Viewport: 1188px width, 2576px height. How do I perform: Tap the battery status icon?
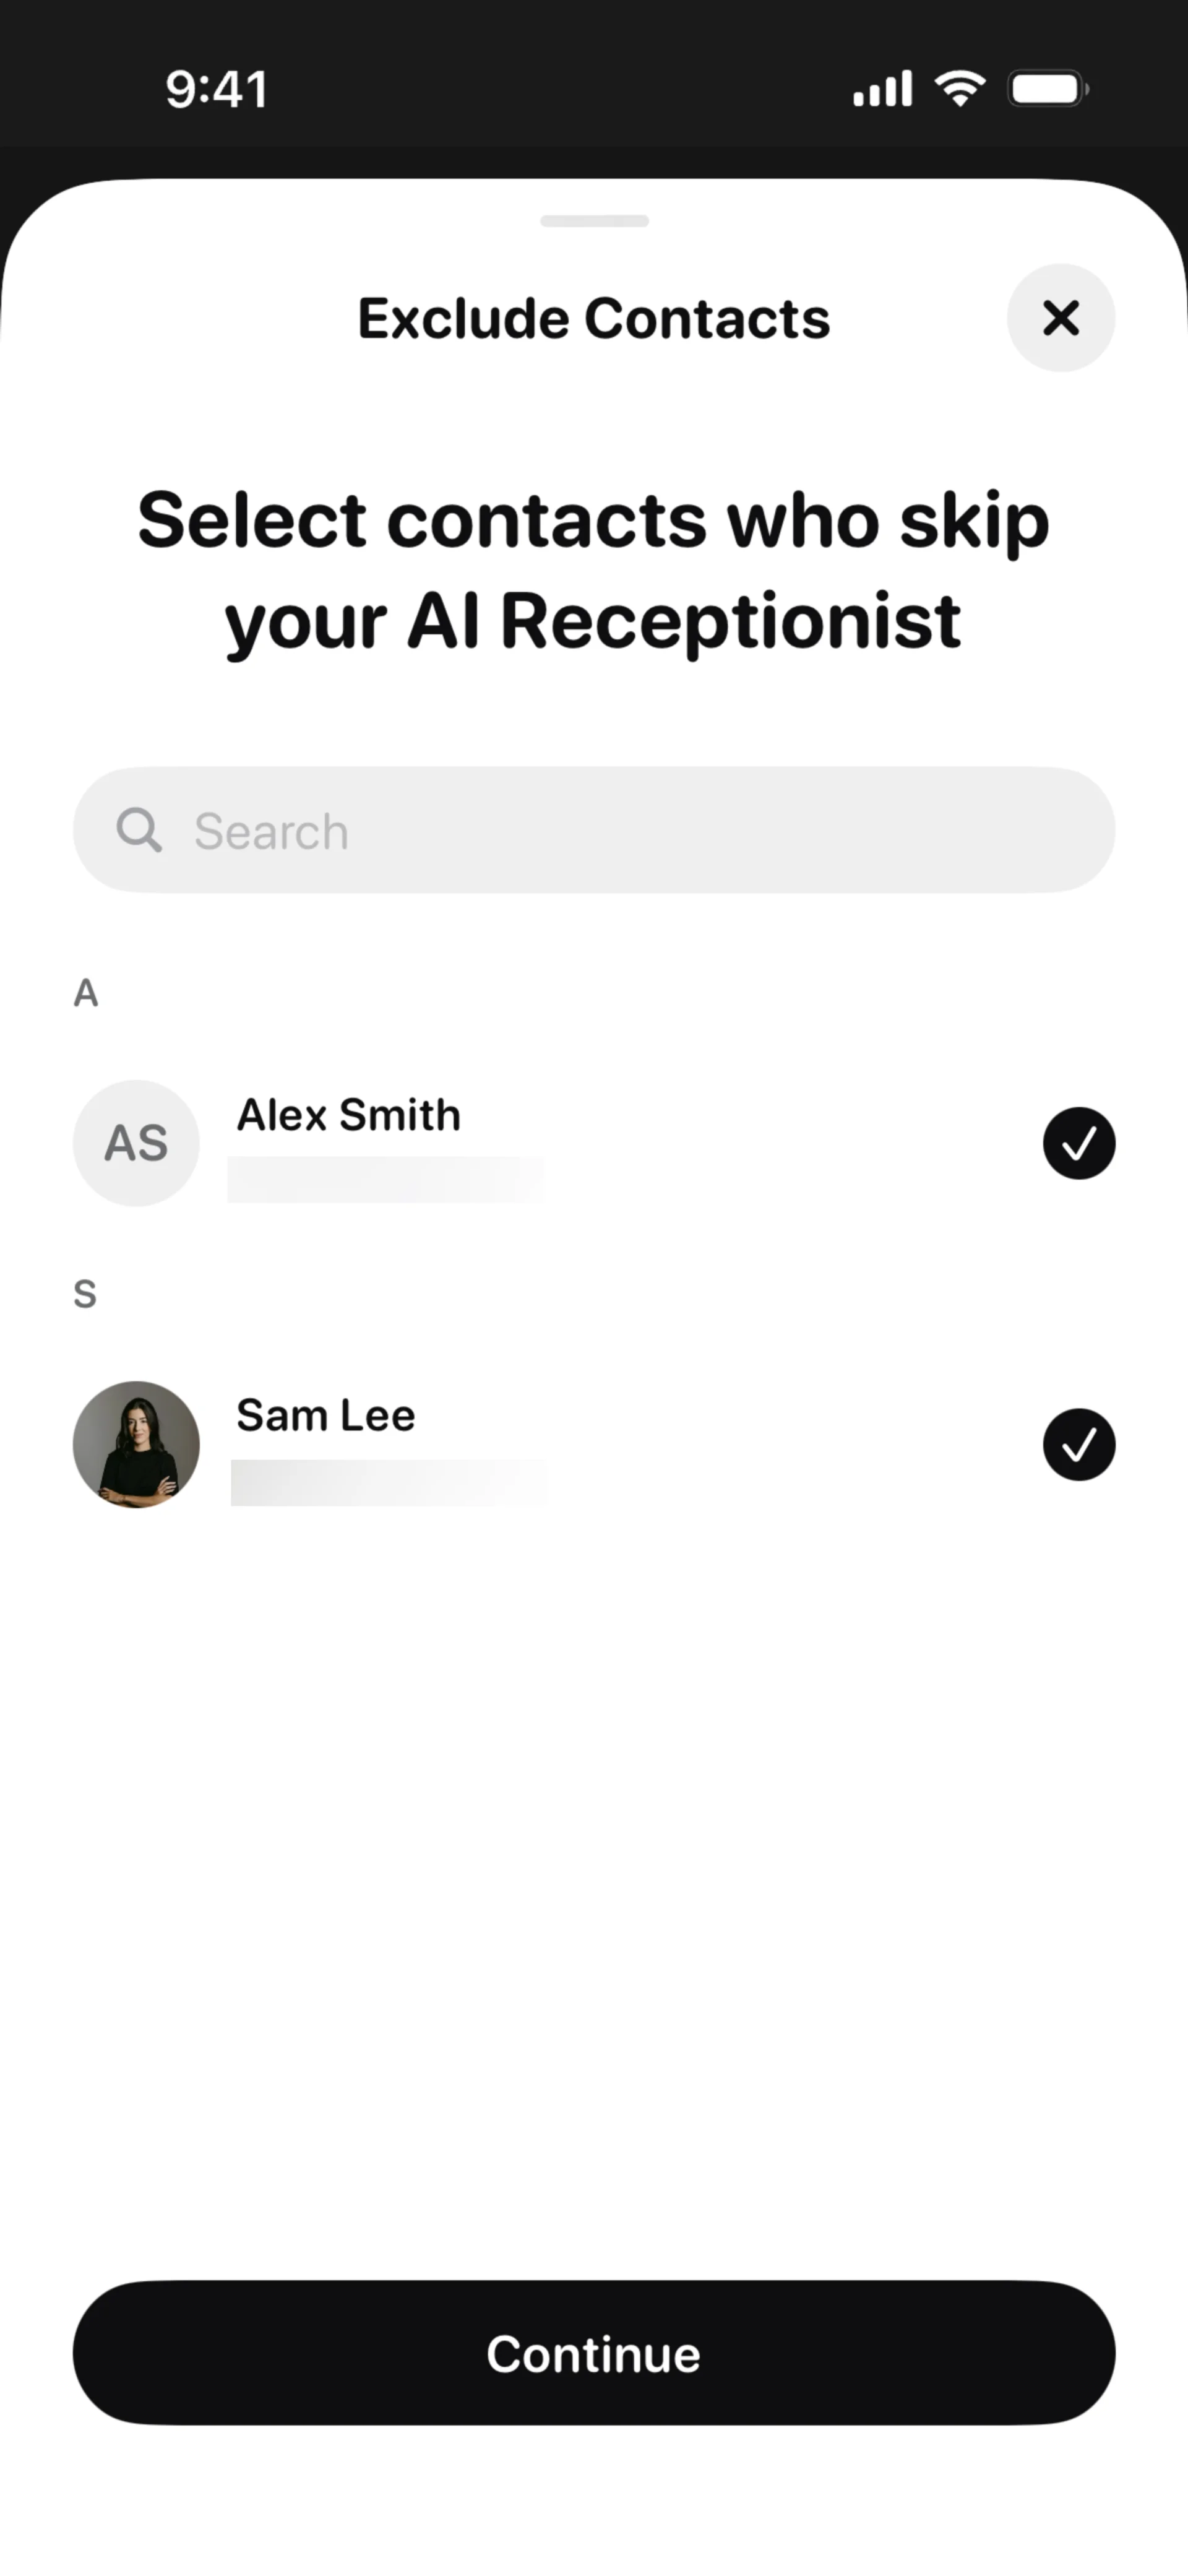tap(1047, 89)
